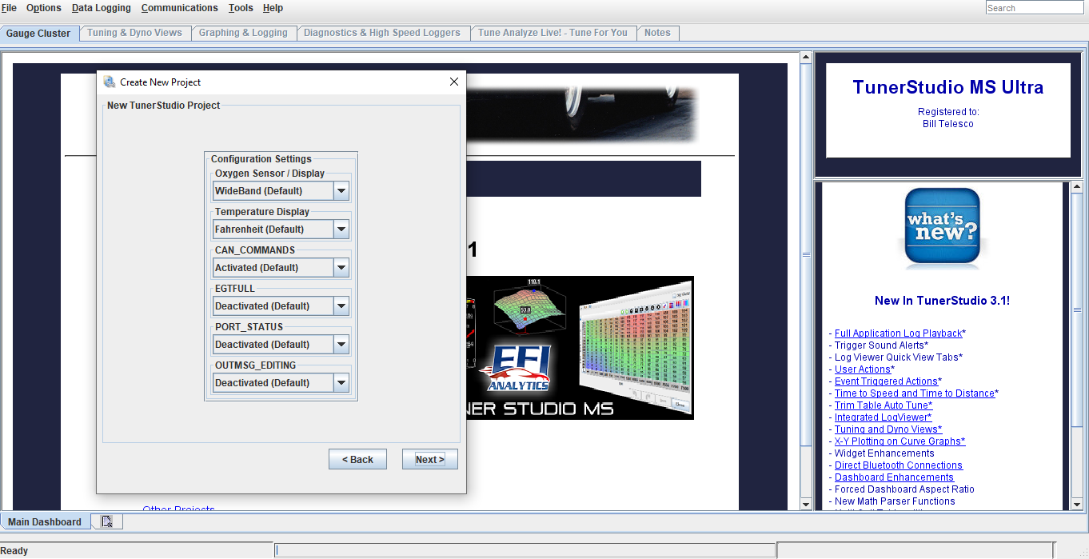Click the EFI Analytics TunerStudio banner image
The height and width of the screenshot is (559, 1089).
point(580,348)
